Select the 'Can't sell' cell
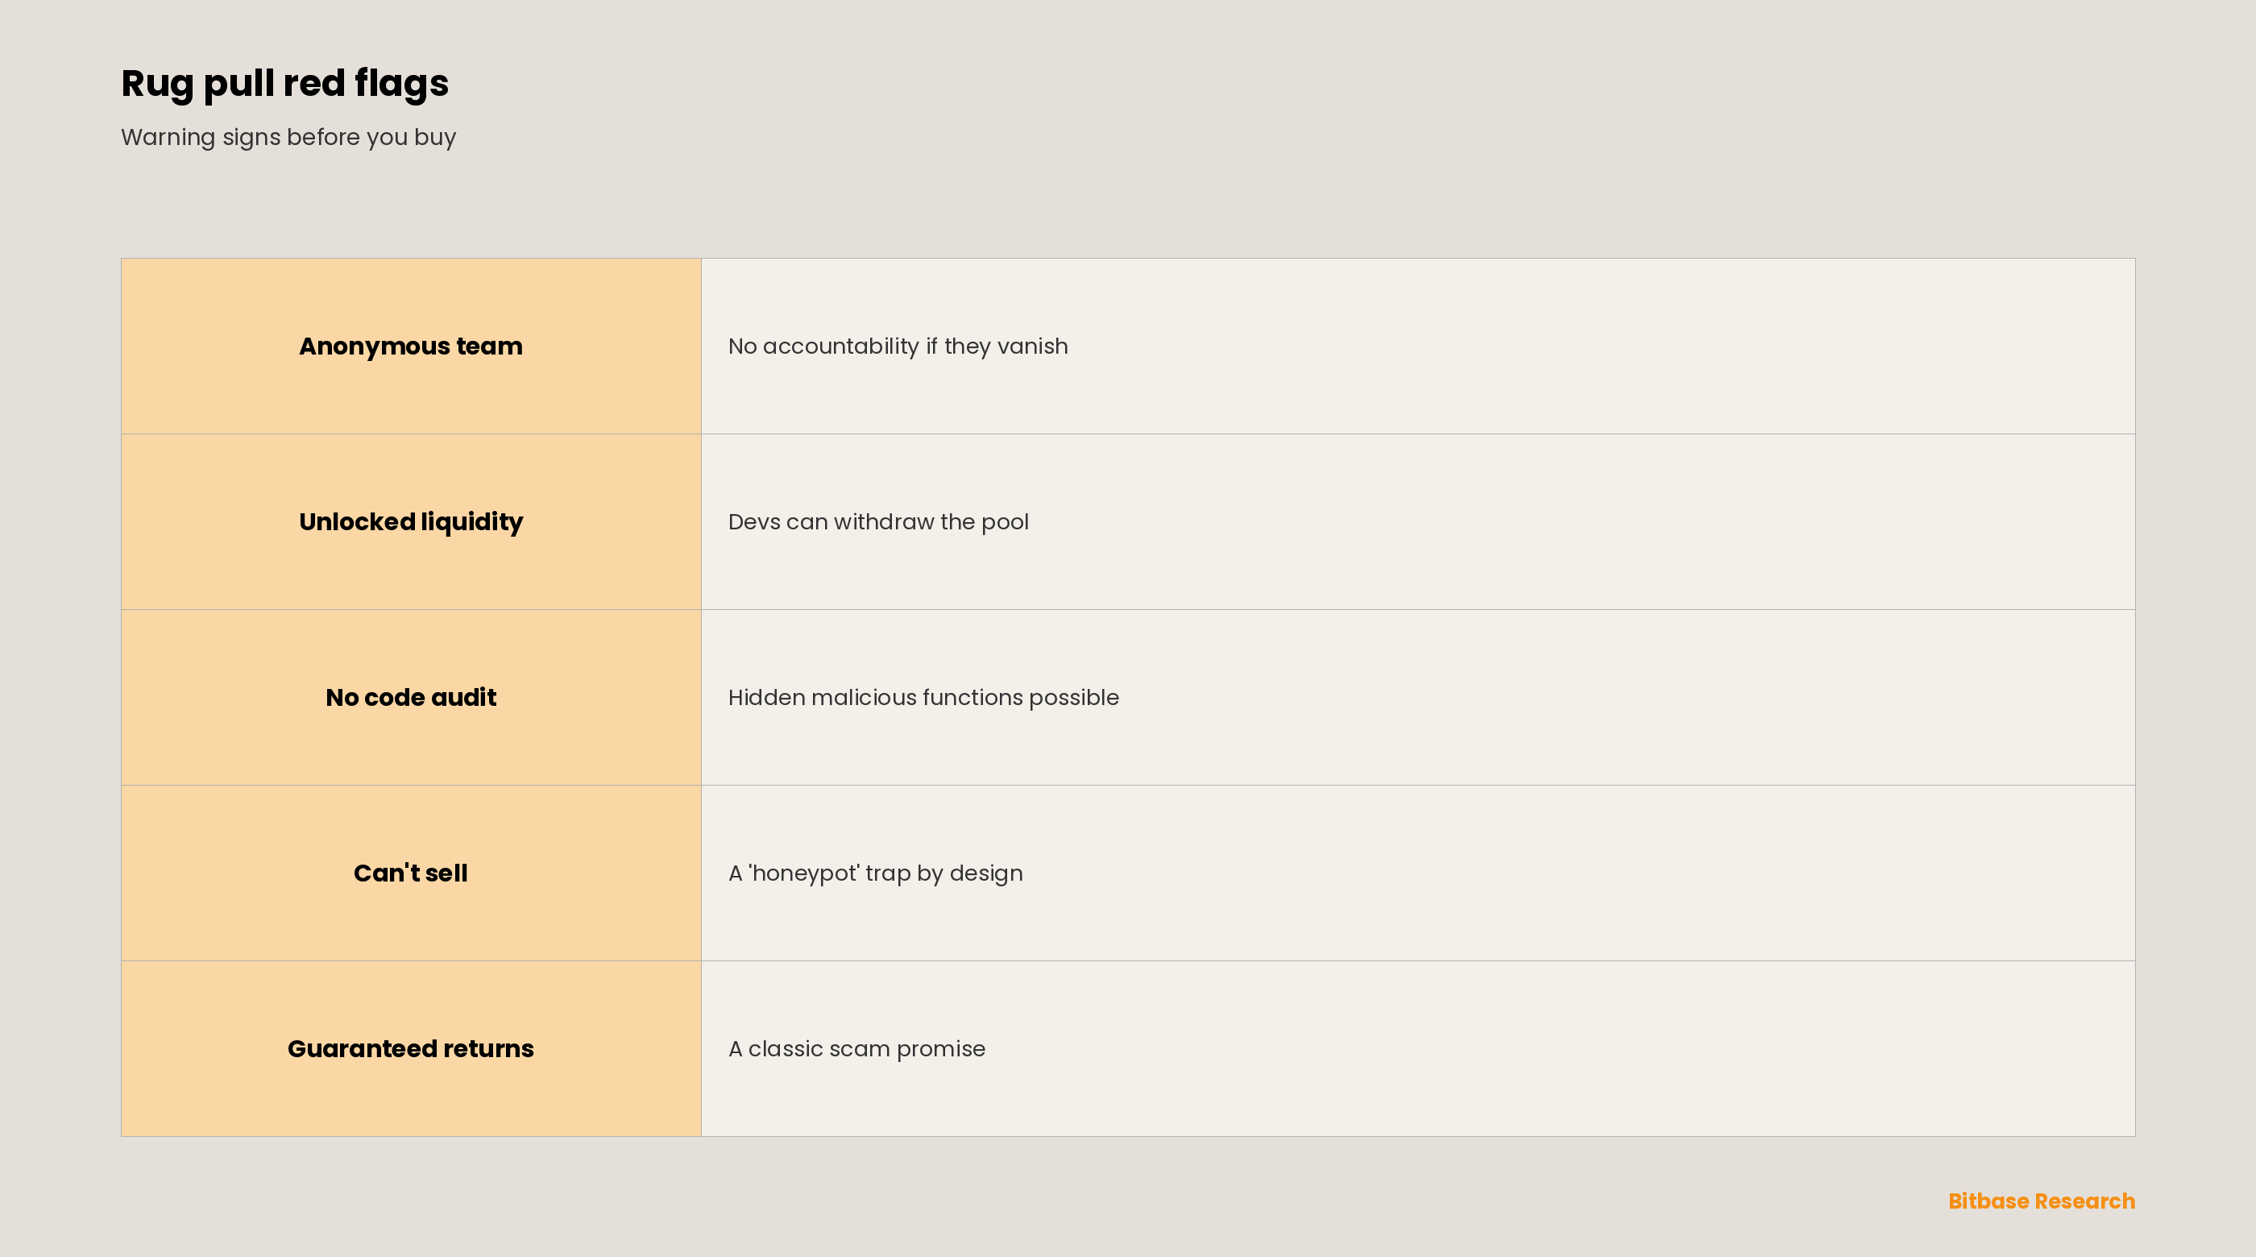2256x1257 pixels. point(411,873)
